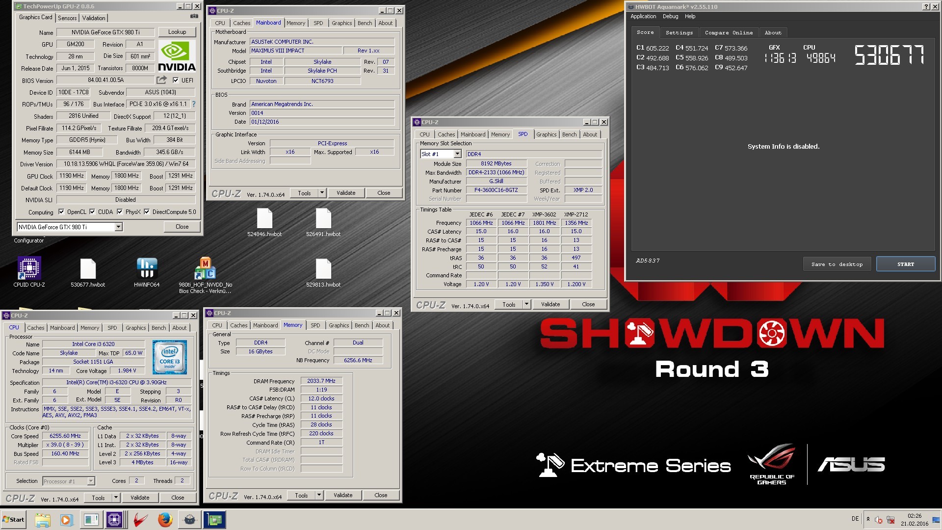Click Validate in the Memory CPU-Z window
This screenshot has height=530, width=942.
click(x=343, y=495)
